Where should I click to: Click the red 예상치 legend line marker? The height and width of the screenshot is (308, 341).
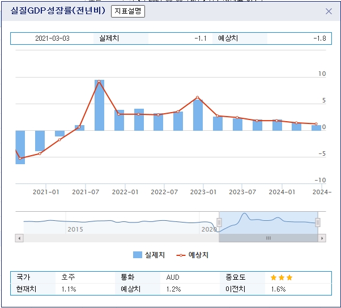181,255
